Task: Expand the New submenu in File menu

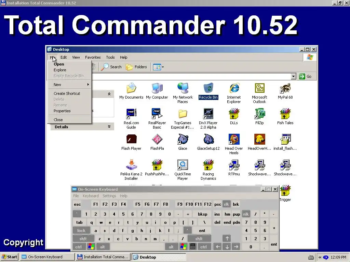Action: (70, 85)
